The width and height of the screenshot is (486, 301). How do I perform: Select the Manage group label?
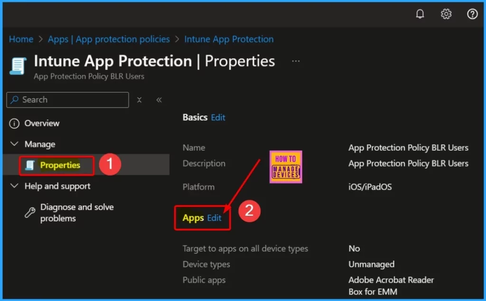click(x=40, y=144)
